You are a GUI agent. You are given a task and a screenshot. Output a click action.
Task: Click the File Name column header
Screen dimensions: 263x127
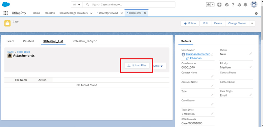coord(21,80)
